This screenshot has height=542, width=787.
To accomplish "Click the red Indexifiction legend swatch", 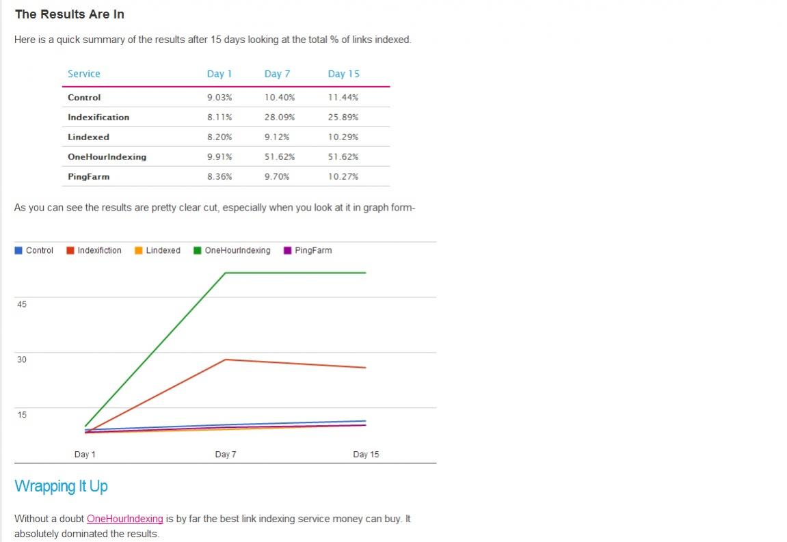I will (70, 251).
